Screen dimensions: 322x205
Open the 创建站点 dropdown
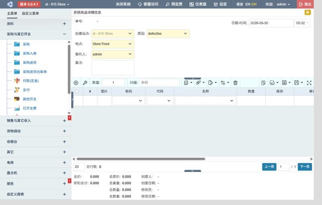pyautogui.click(x=113, y=34)
